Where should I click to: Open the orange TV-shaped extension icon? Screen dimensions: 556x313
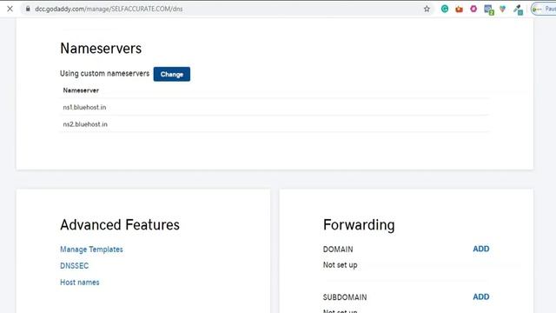click(x=460, y=9)
